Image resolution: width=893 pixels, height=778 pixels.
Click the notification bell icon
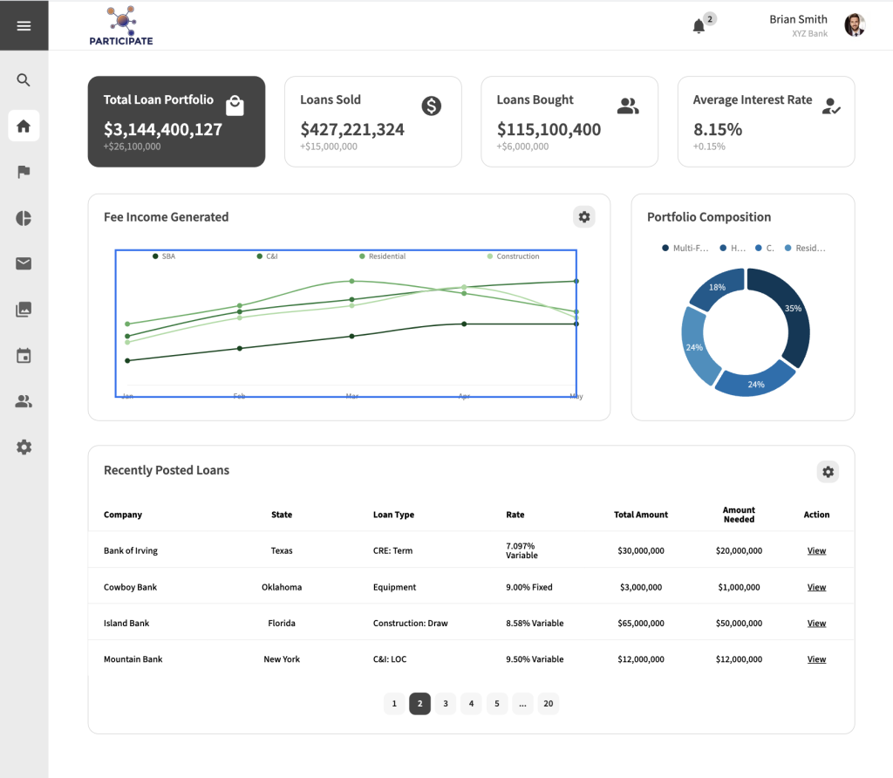click(699, 26)
